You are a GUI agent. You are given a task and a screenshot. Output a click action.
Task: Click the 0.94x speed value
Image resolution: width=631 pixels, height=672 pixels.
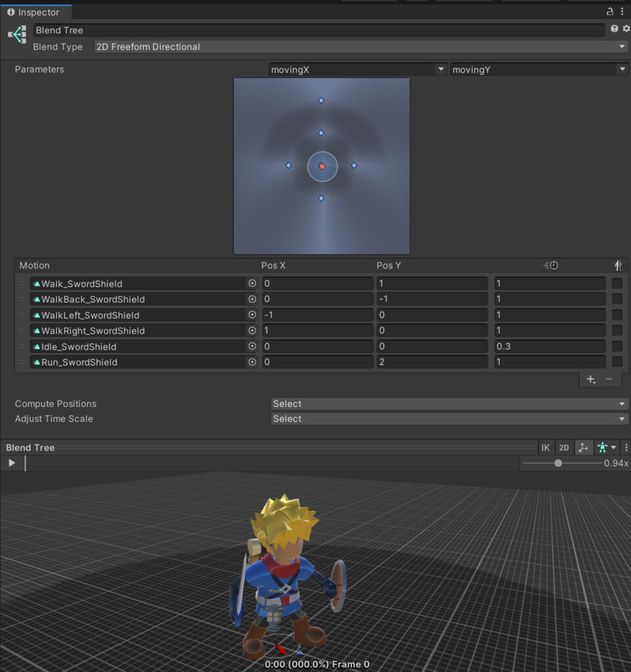point(616,463)
